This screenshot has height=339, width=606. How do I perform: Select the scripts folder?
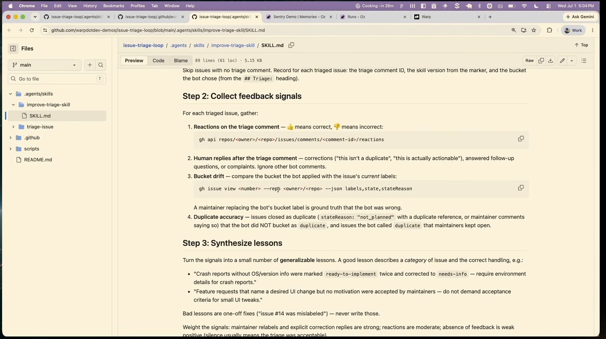[32, 149]
